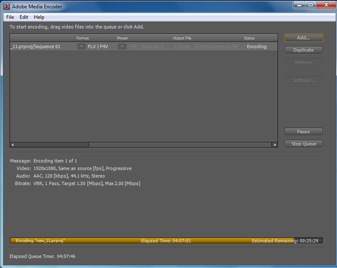Click the Video: 1920x1080 info line
Image resolution: width=337 pixels, height=268 pixels.
(74, 168)
